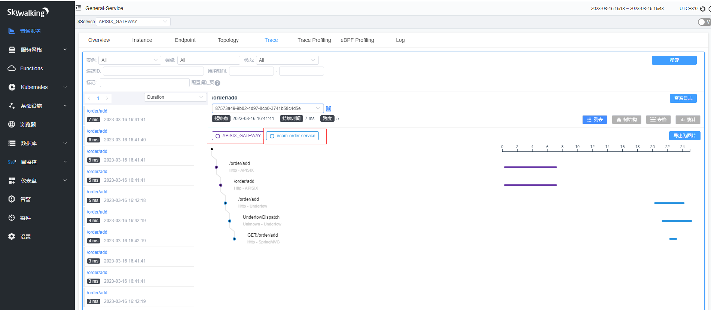This screenshot has height=310, width=711.
Task: Collapse the sidebar using the menu icon
Action: 78,8
